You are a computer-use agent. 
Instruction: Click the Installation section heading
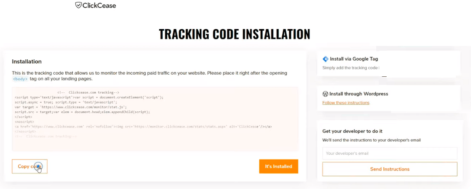coord(27,62)
